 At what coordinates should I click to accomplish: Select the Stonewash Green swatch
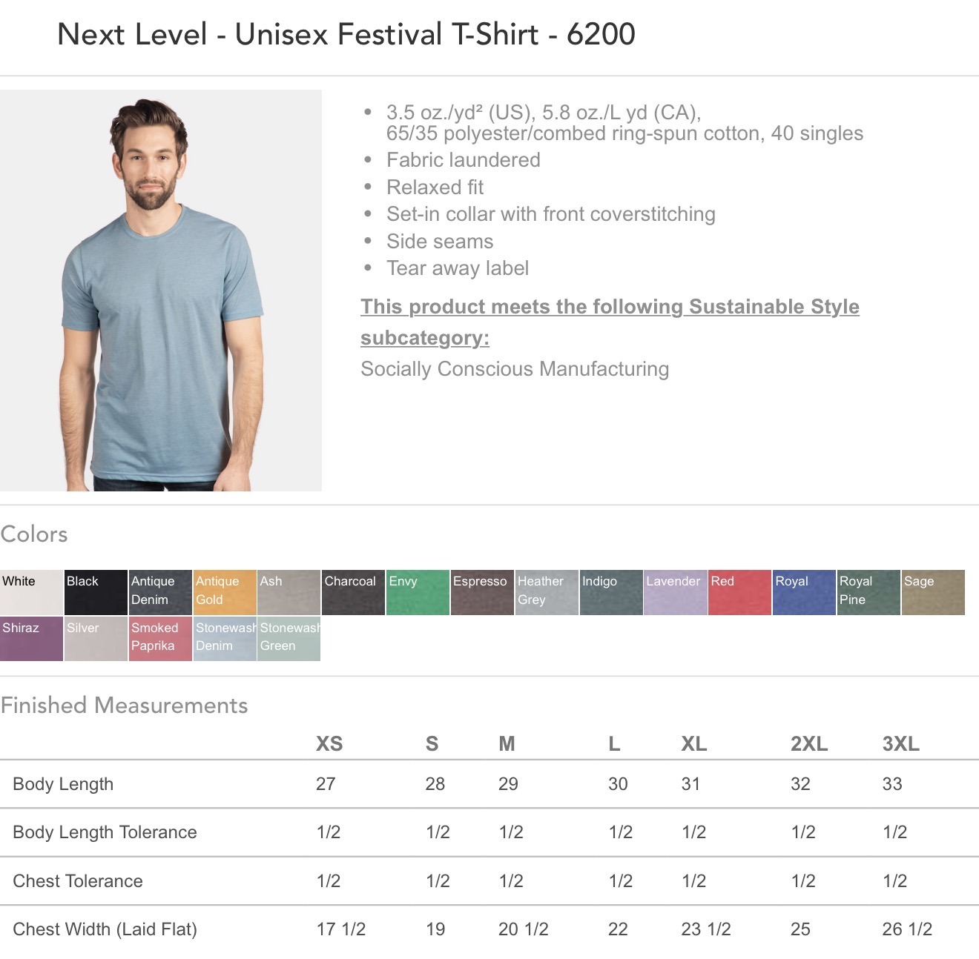289,638
